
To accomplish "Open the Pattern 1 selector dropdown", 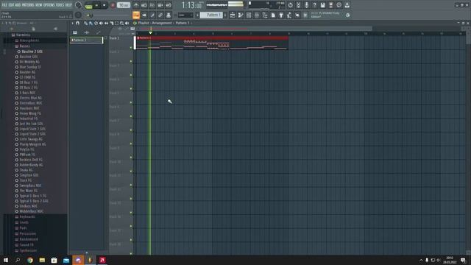I will (x=211, y=15).
